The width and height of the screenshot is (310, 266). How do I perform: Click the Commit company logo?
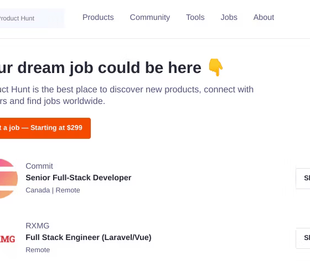[8, 179]
